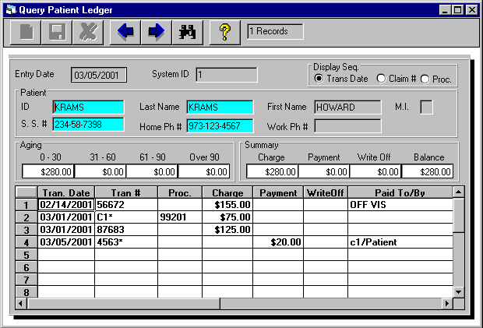This screenshot has height=328, width=483.
Task: Click the Delete X toolbar icon
Action: coord(88,33)
